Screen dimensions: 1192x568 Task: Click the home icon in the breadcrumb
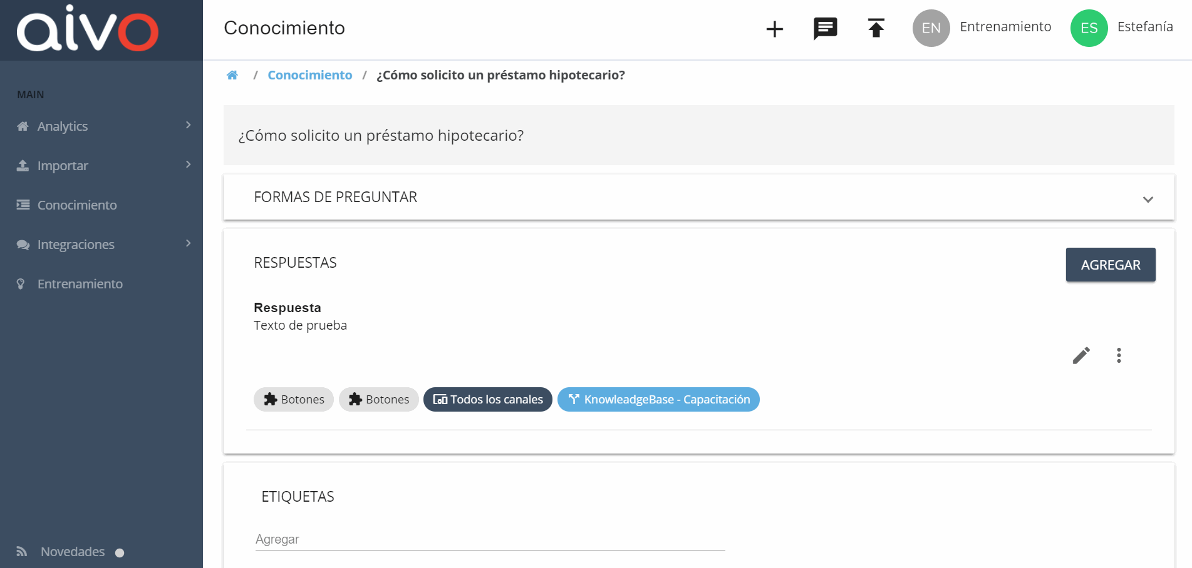click(x=232, y=75)
